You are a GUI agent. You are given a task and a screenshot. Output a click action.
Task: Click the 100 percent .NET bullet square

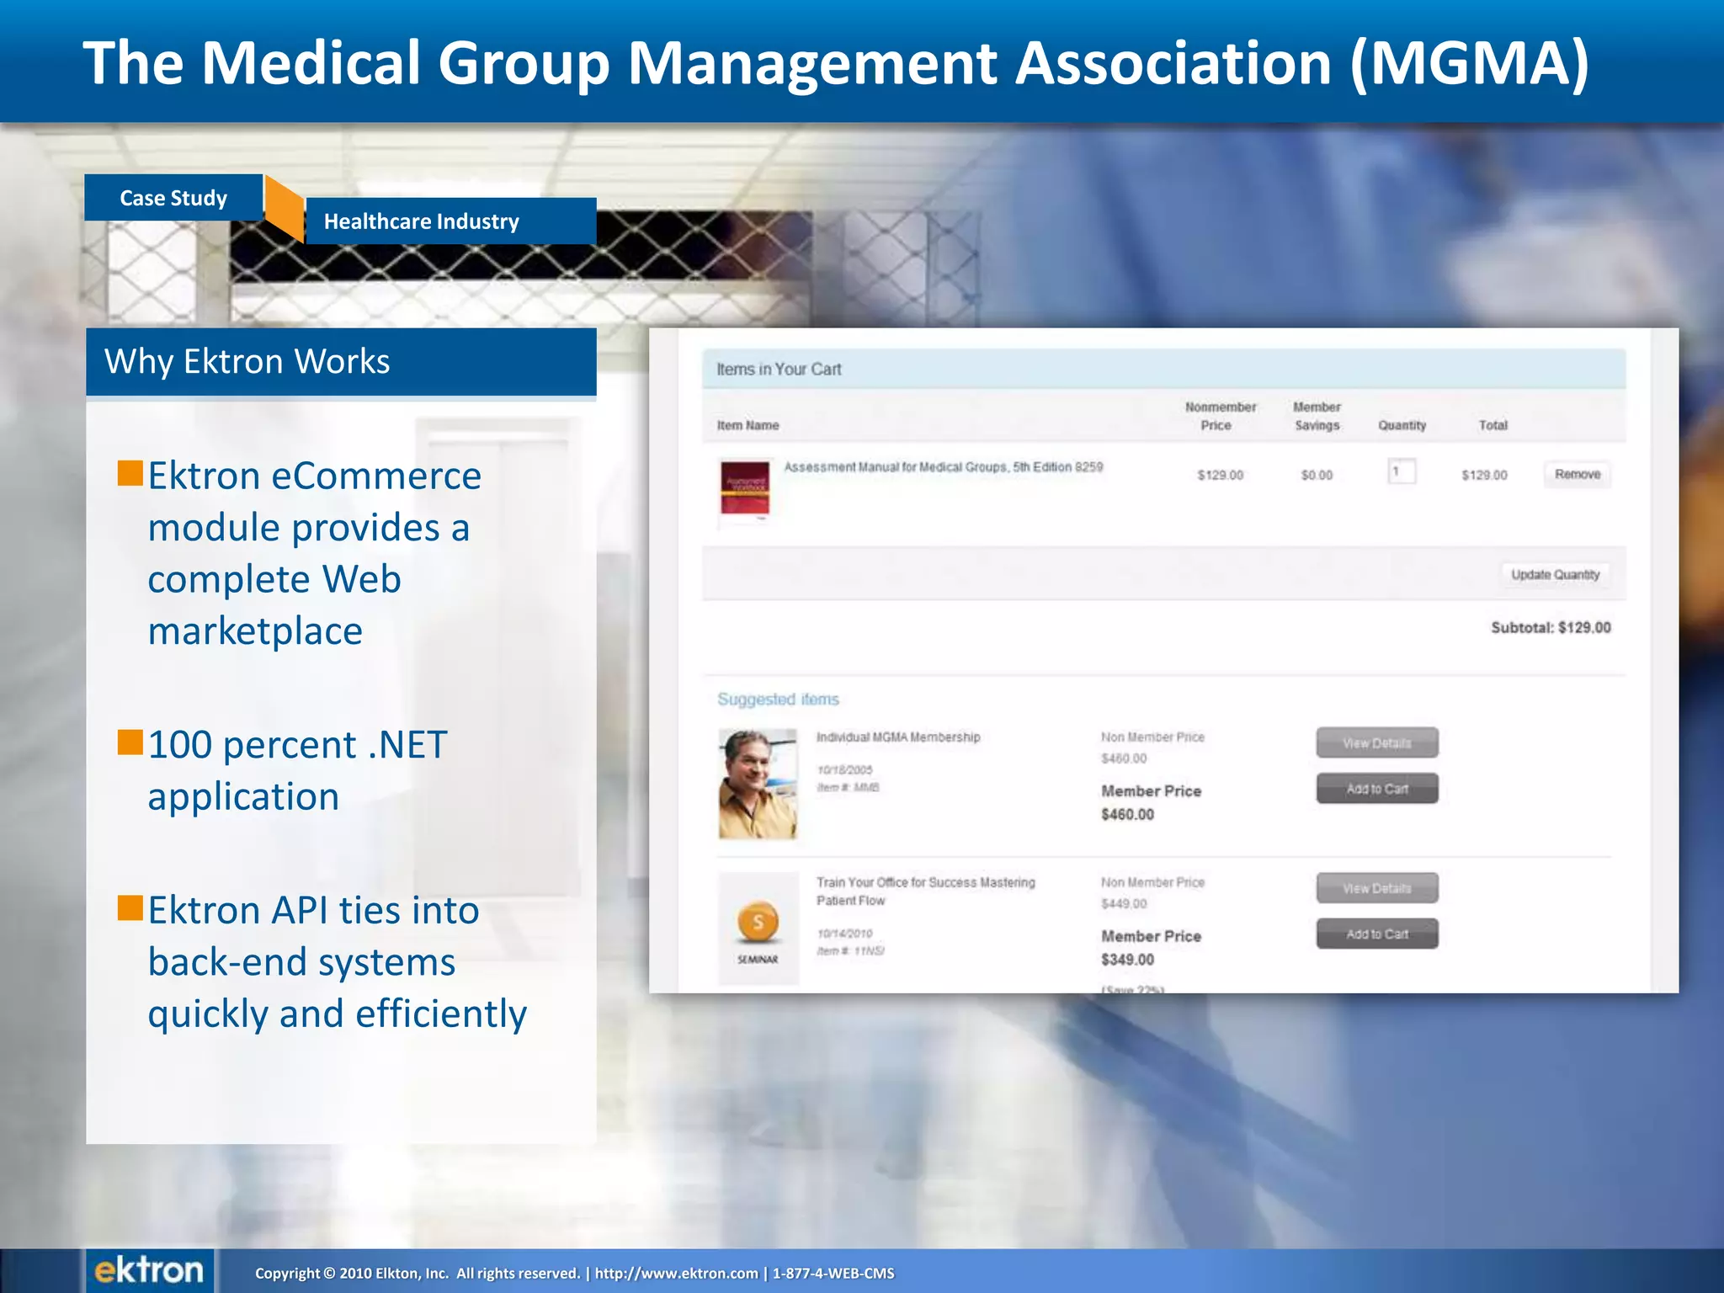[130, 742]
